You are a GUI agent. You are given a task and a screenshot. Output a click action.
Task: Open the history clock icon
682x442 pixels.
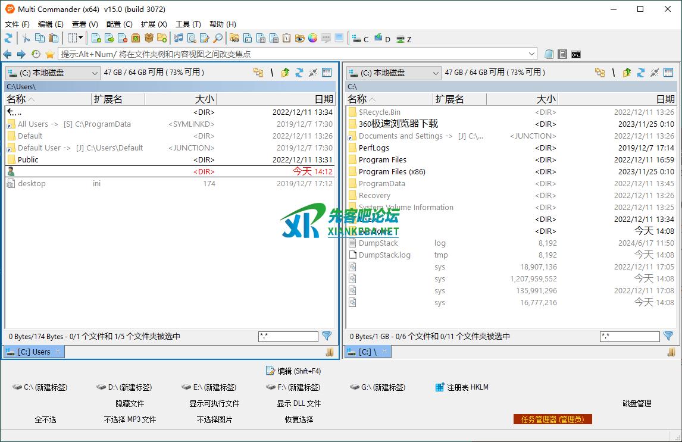(36, 54)
